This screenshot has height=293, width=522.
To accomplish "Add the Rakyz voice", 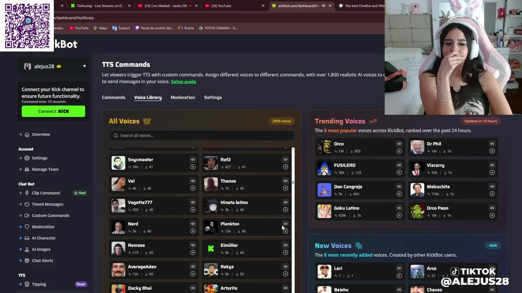I will tap(285, 274).
